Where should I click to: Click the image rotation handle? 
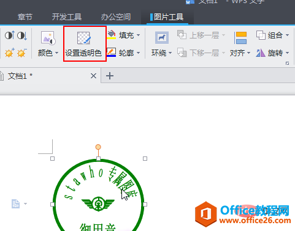click(x=98, y=147)
